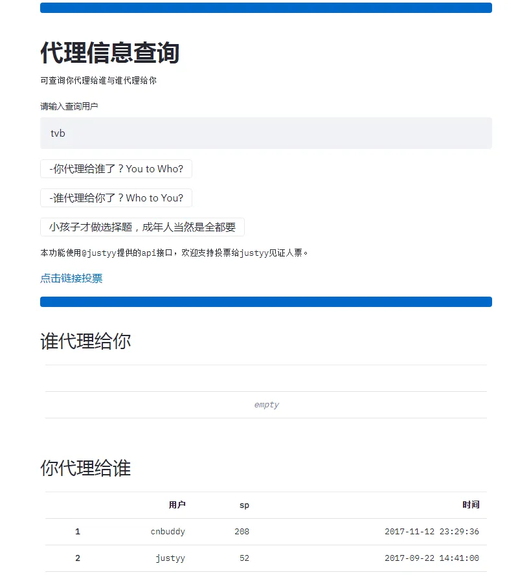The image size is (518, 579).
Task: Click the sp value 52
Action: [244, 558]
